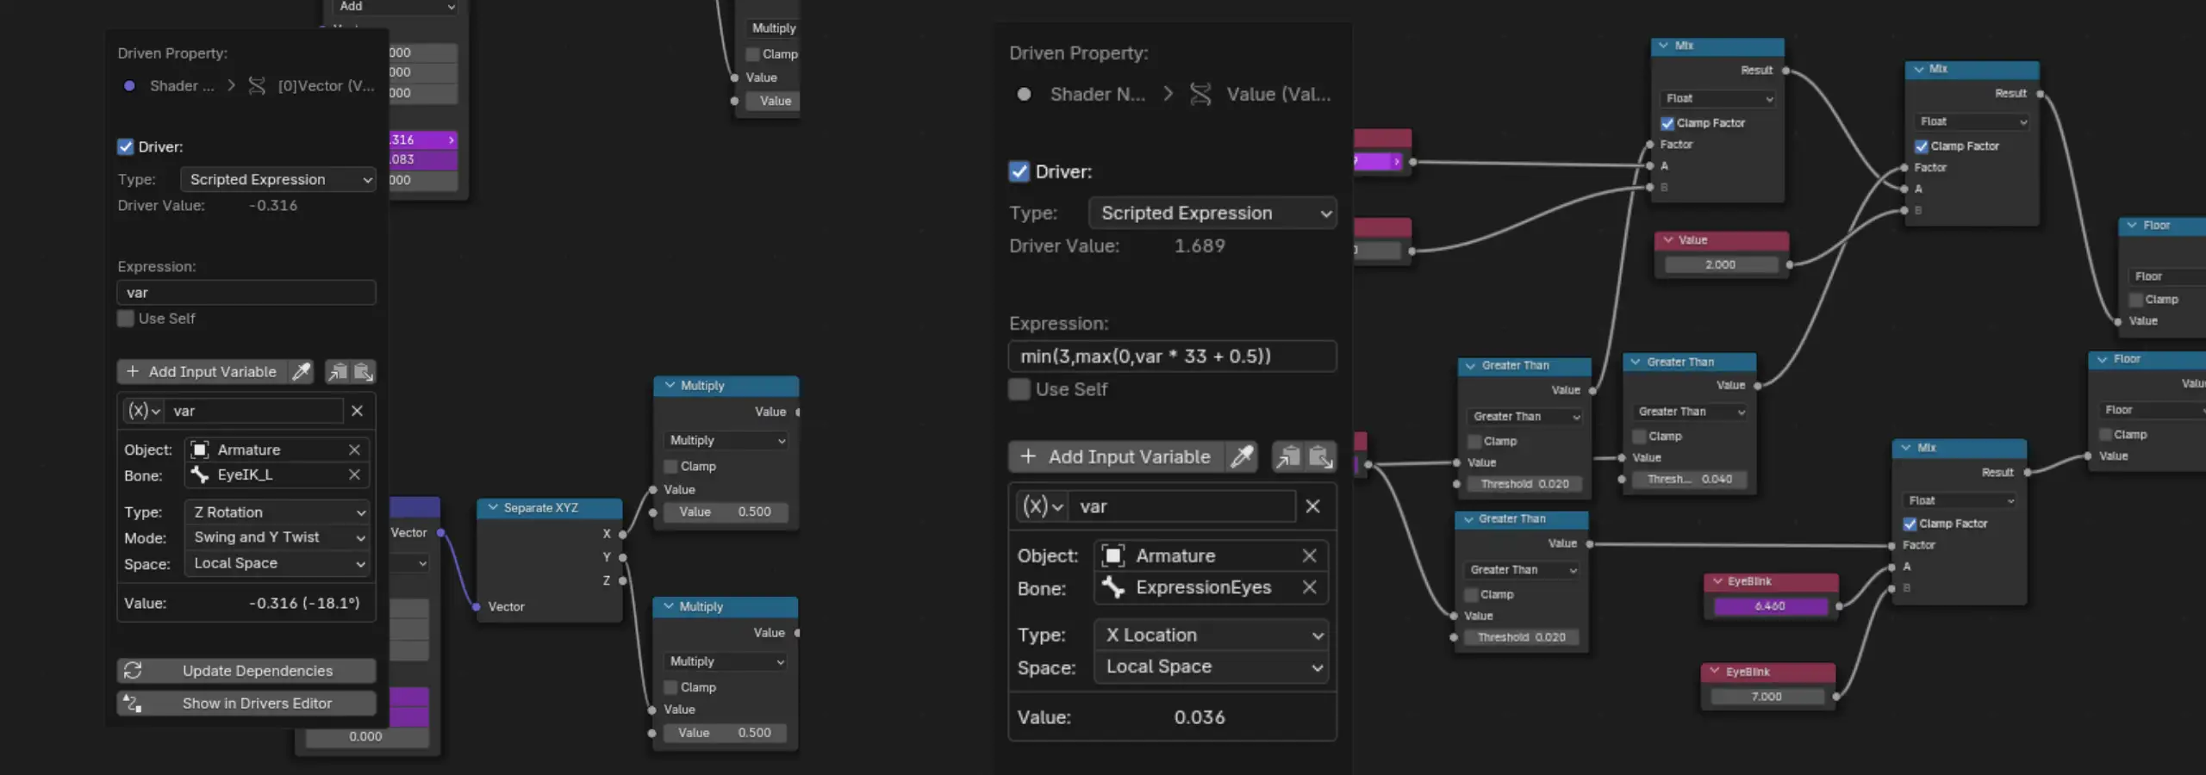Screen dimensions: 2206x775
Task: Toggle Use Self checkbox in left panel
Action: tap(126, 319)
